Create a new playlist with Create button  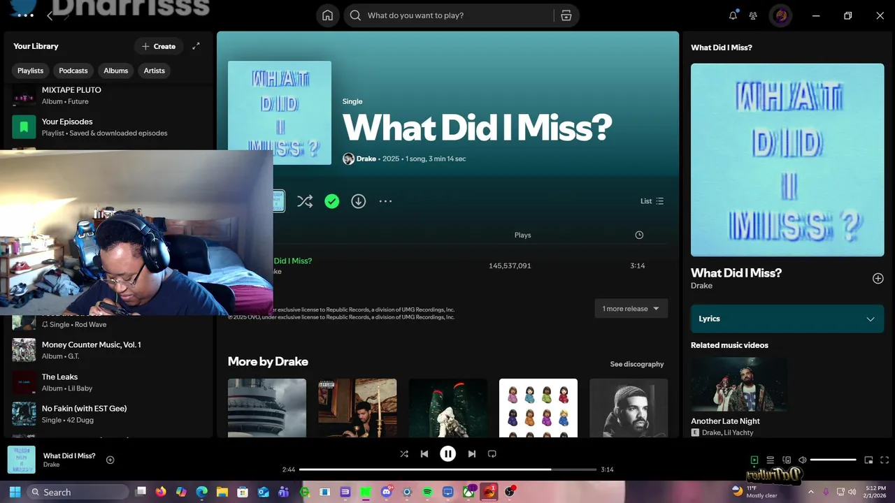(x=159, y=46)
